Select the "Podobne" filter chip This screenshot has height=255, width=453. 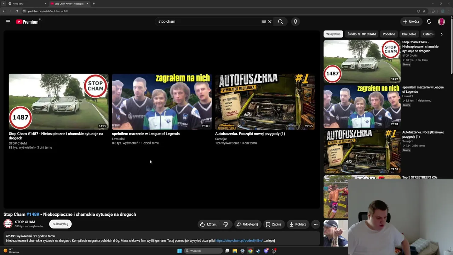[389, 34]
